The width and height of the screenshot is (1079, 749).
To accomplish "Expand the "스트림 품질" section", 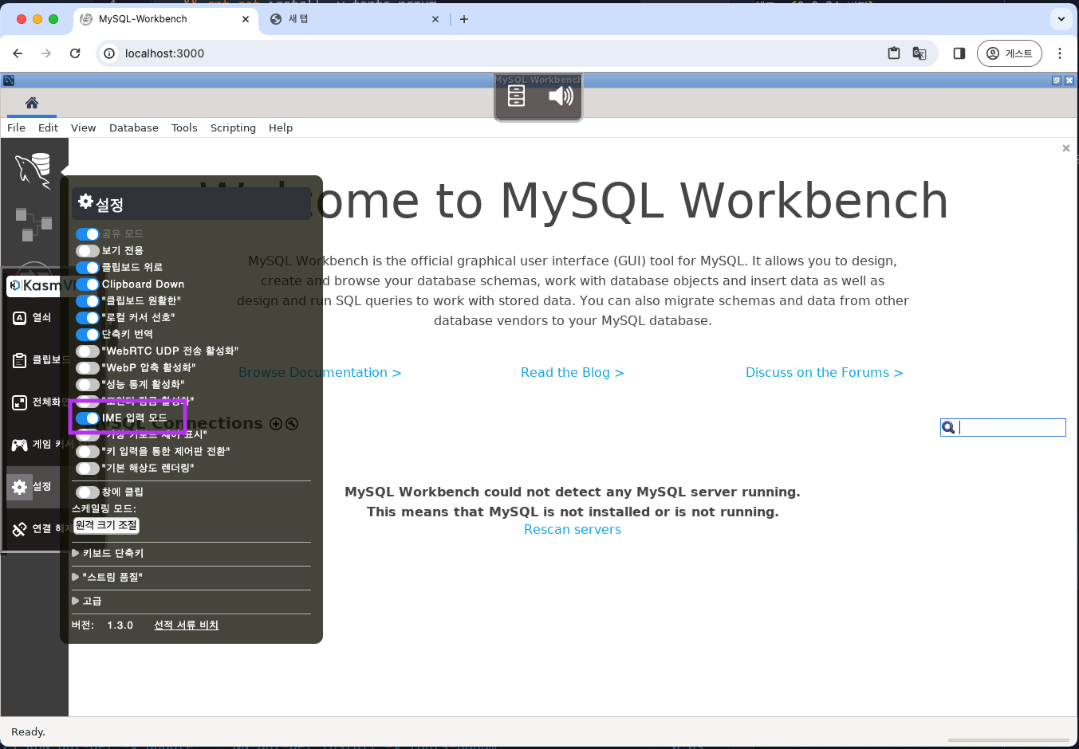I will tap(112, 577).
